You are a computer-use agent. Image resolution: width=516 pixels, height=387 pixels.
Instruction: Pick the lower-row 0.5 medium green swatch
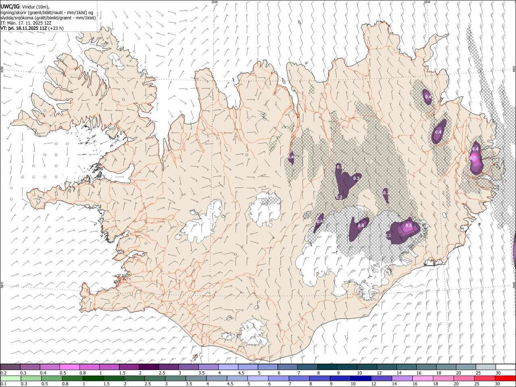51,379
